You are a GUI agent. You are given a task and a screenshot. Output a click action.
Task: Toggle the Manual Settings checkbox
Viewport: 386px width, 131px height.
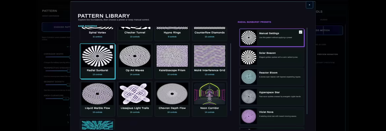pyautogui.click(x=301, y=32)
